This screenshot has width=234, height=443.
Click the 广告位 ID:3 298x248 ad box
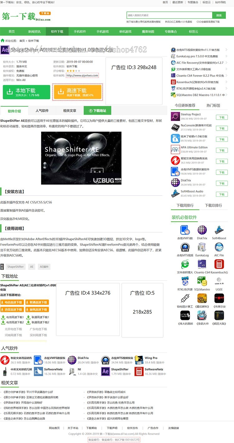(x=134, y=81)
